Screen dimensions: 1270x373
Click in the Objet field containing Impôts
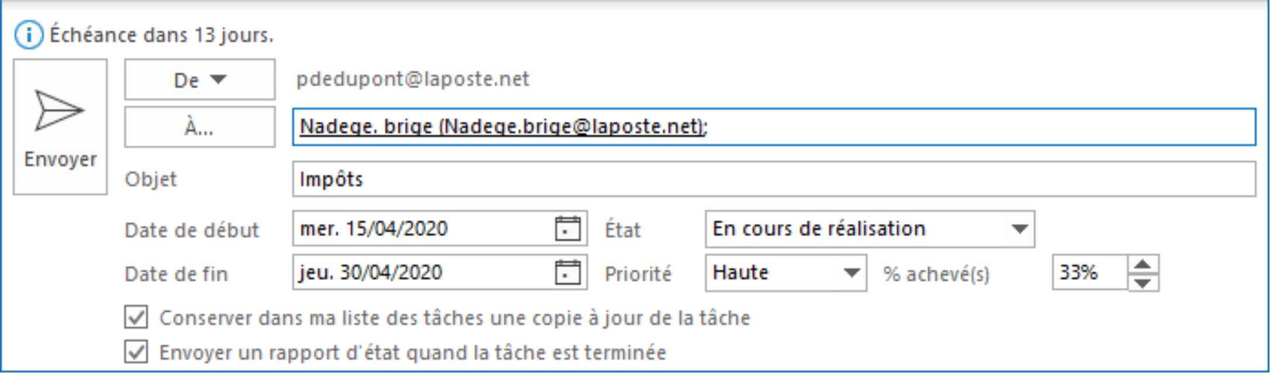774,179
